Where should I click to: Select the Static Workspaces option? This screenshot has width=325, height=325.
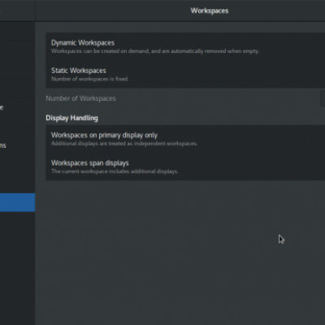tap(185, 74)
